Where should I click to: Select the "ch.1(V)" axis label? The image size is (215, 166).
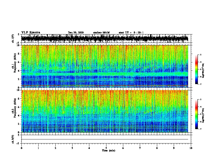13,39
